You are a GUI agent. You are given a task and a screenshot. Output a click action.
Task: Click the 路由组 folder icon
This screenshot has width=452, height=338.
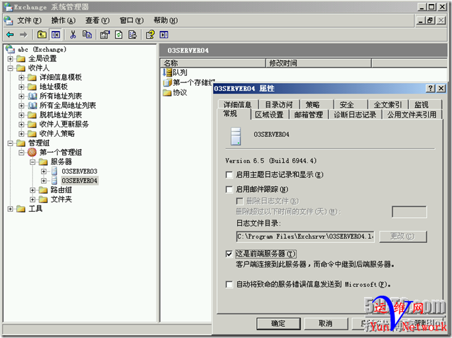click(x=43, y=190)
